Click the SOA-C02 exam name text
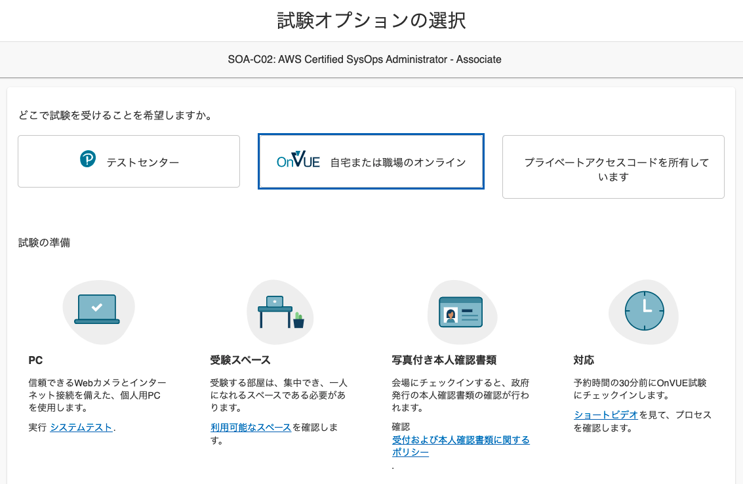Screen dimensions: 743x484 365,59
